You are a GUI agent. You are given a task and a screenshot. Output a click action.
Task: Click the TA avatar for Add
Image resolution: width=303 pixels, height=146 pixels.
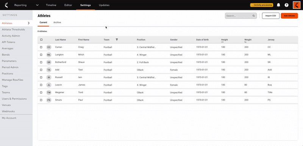pos(49,70)
